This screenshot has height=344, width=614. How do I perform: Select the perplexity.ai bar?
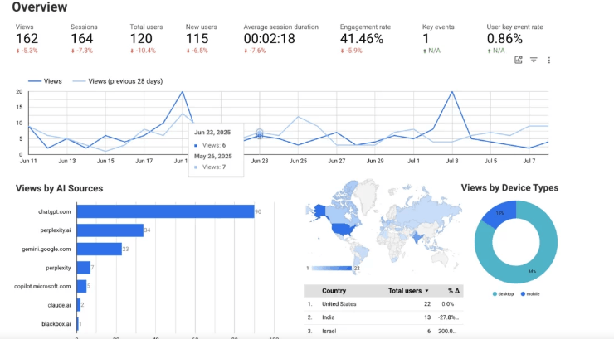pyautogui.click(x=110, y=230)
